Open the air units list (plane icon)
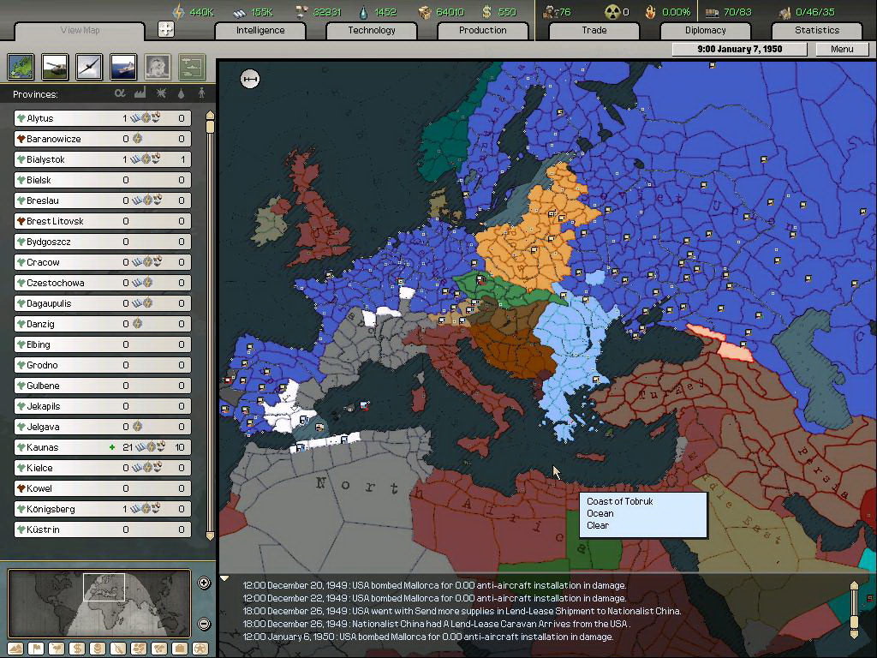Viewport: 877px width, 658px height. 89,67
